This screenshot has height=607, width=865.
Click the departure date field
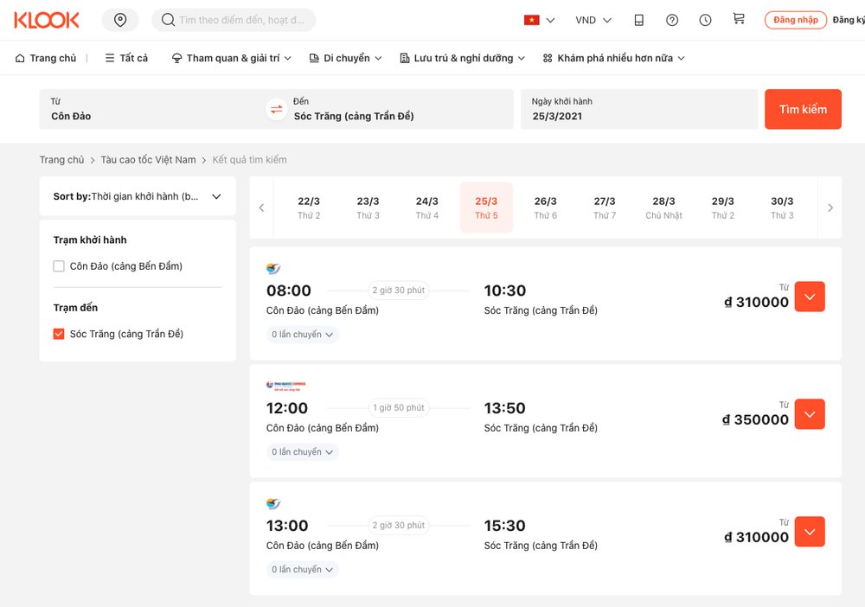point(638,109)
